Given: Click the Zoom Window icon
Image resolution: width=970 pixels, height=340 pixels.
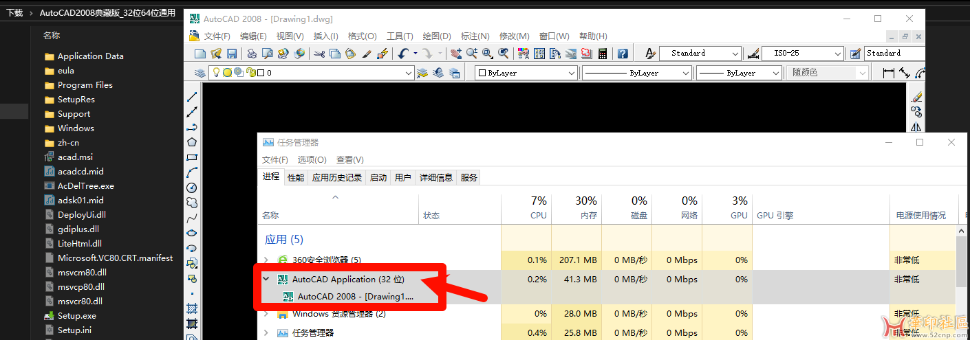Looking at the screenshot, I should click(488, 53).
